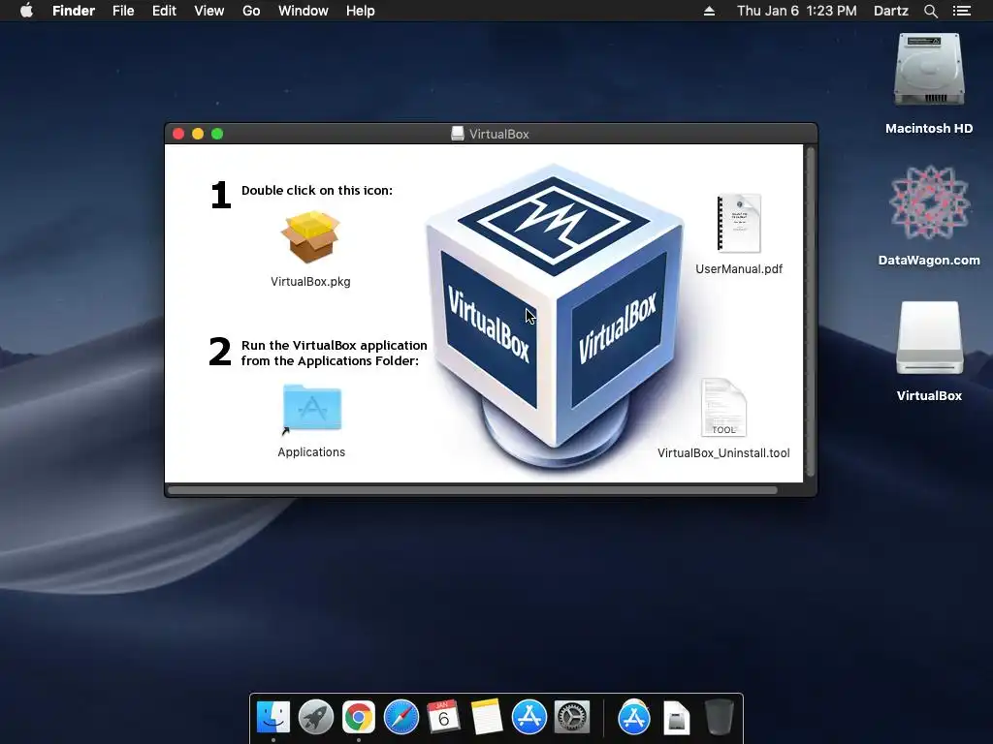Select Macintosh HD drive on desktop
Viewport: 993px width, 744px height.
(929, 70)
